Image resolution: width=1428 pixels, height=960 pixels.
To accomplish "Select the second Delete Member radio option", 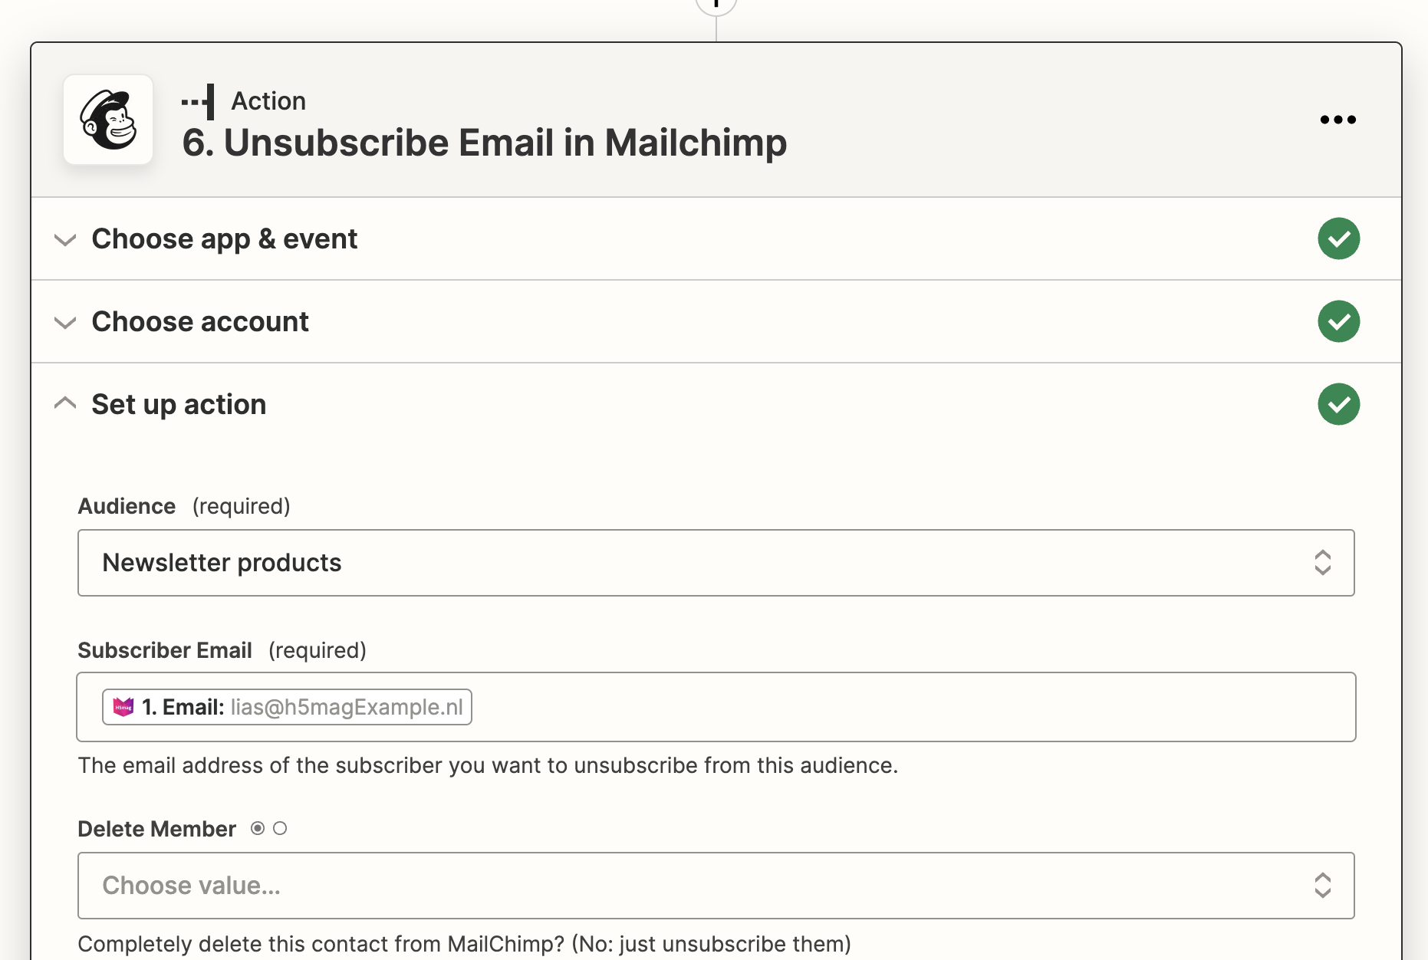I will point(280,828).
